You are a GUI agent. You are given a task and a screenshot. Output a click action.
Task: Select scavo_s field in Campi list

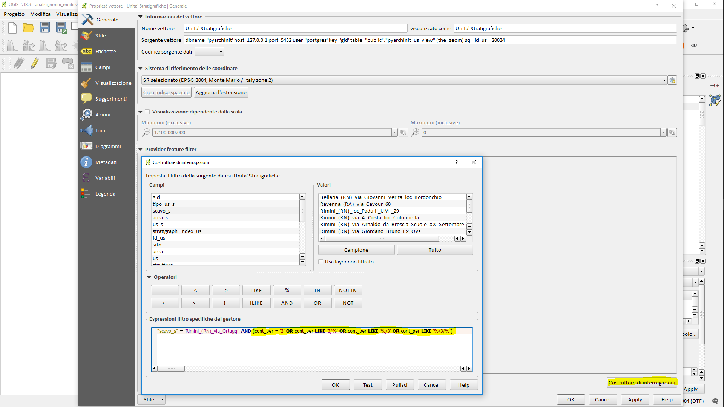coord(225,211)
